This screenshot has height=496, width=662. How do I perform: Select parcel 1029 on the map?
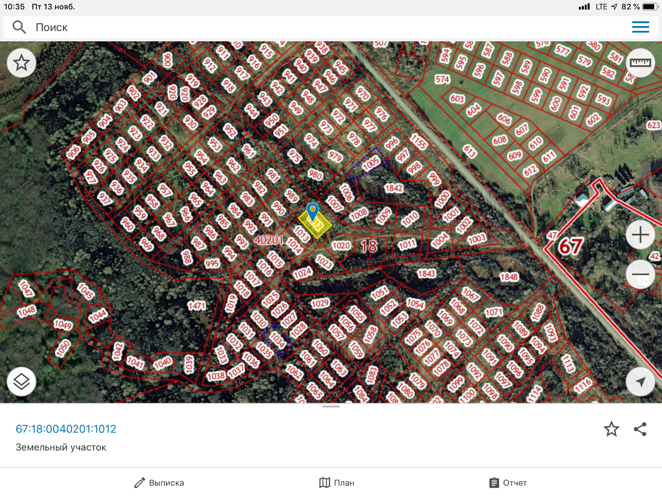pos(320,303)
